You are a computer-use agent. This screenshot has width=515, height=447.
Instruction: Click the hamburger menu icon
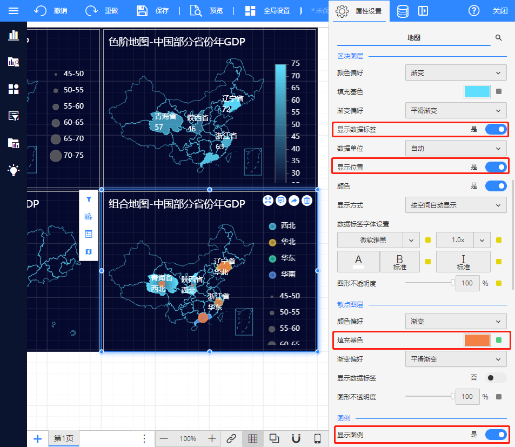(x=14, y=11)
